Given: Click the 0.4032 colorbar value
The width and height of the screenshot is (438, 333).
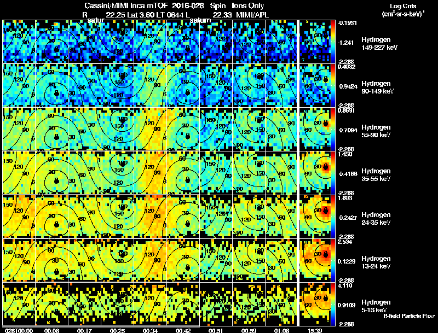Looking at the screenshot, I should coord(347,67).
